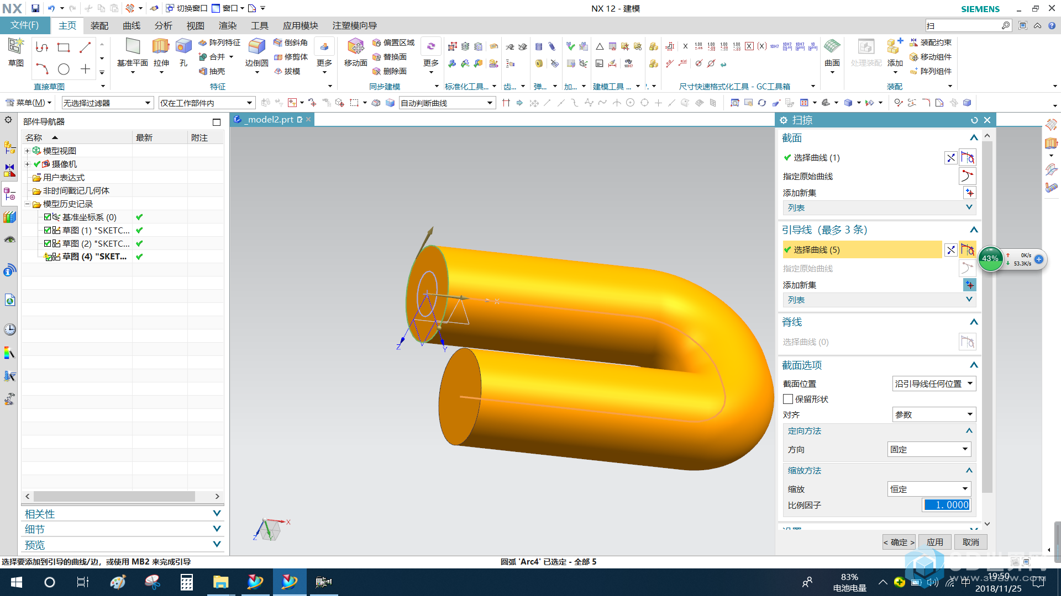Open the 仅在工作部件内 scope dropdown

207,103
